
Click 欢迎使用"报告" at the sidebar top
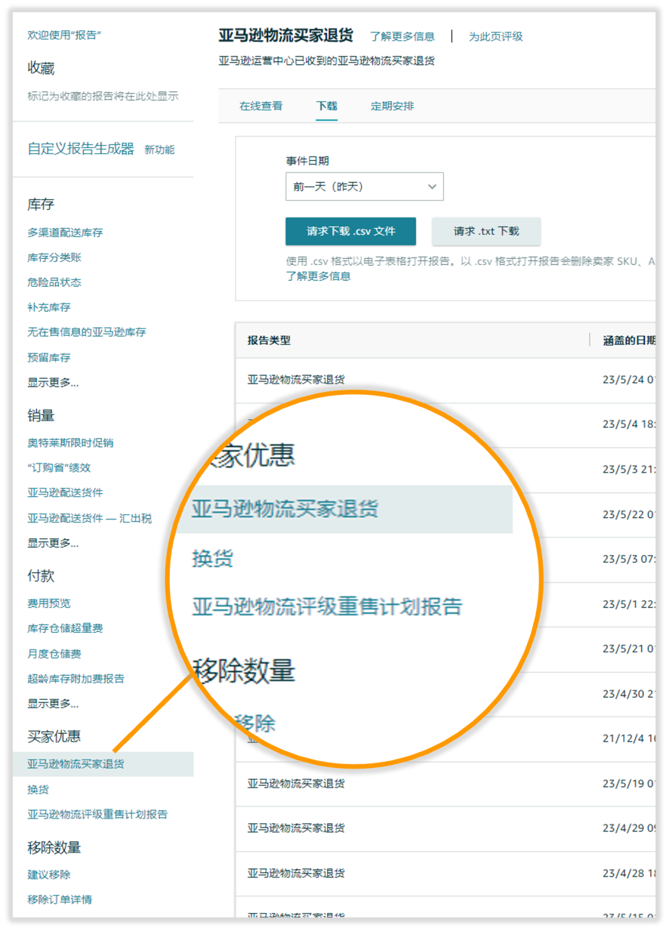pos(64,35)
